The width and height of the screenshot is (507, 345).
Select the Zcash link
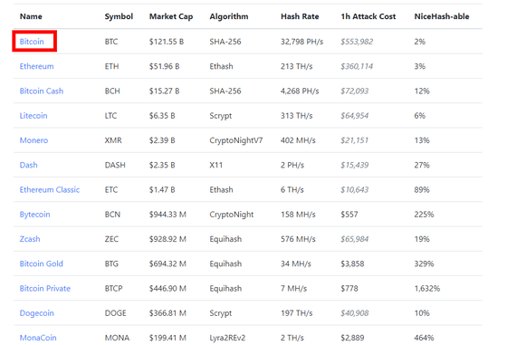[30, 239]
